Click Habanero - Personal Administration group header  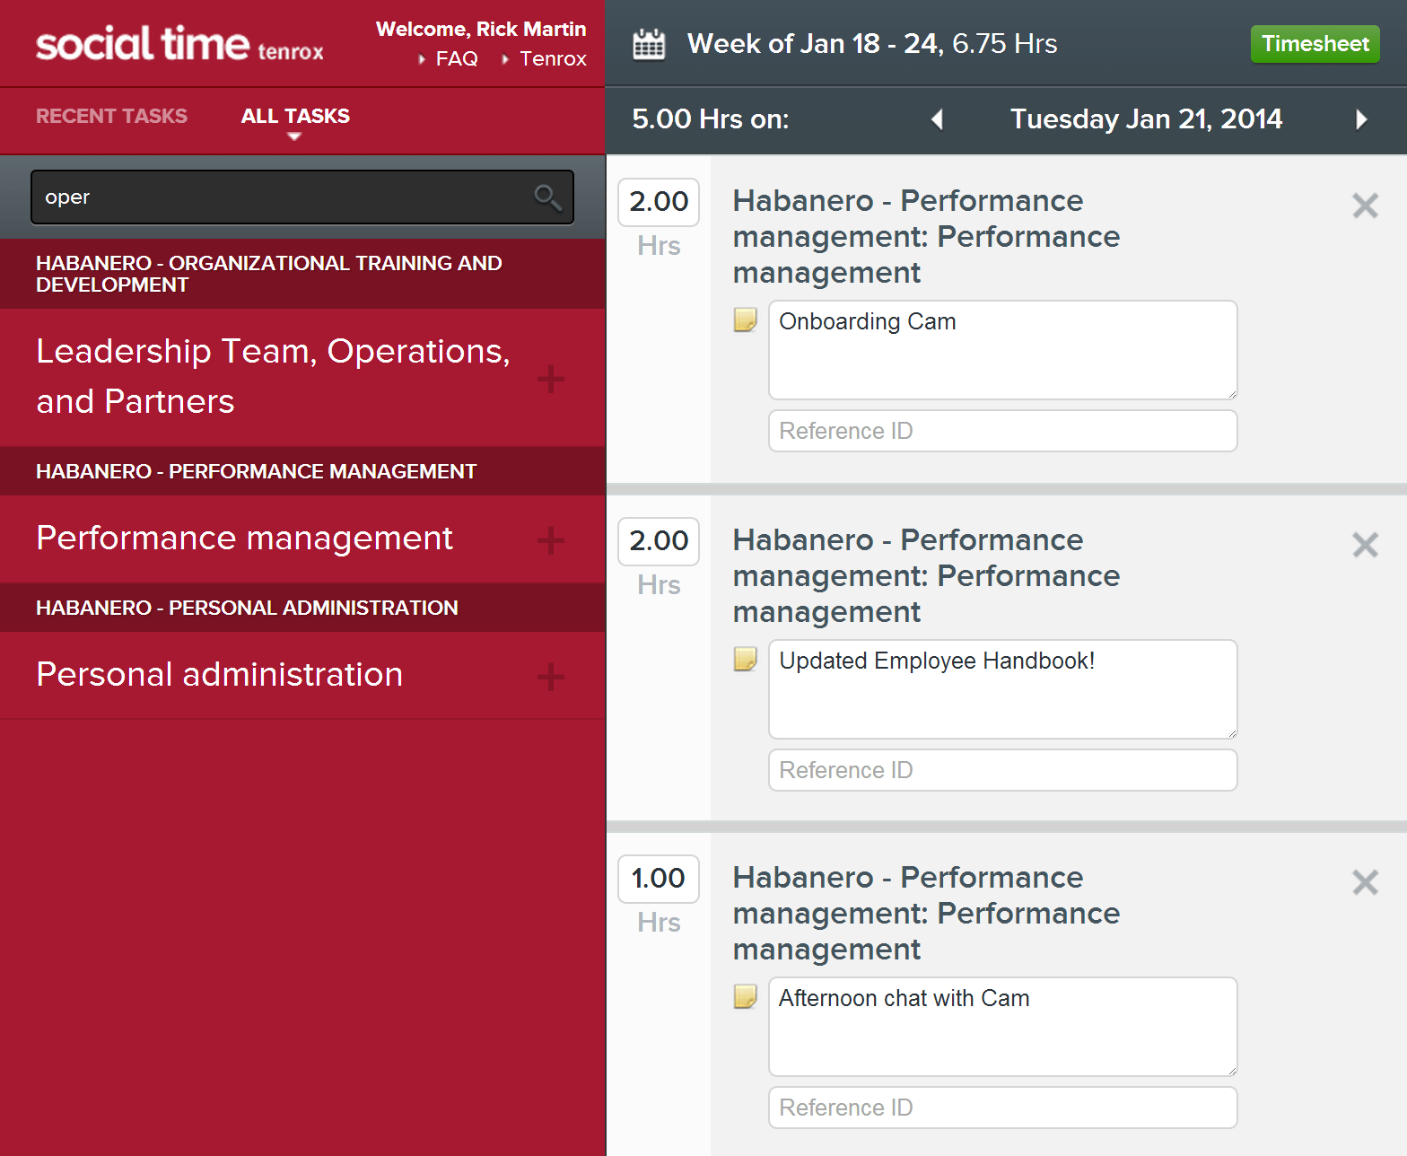point(302,608)
